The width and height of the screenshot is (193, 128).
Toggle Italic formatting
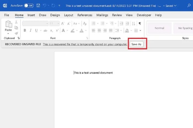(x=31, y=30)
